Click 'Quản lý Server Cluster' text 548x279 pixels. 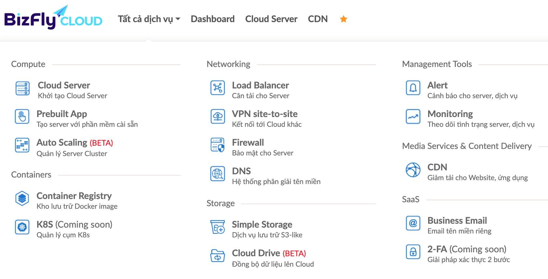coord(72,153)
